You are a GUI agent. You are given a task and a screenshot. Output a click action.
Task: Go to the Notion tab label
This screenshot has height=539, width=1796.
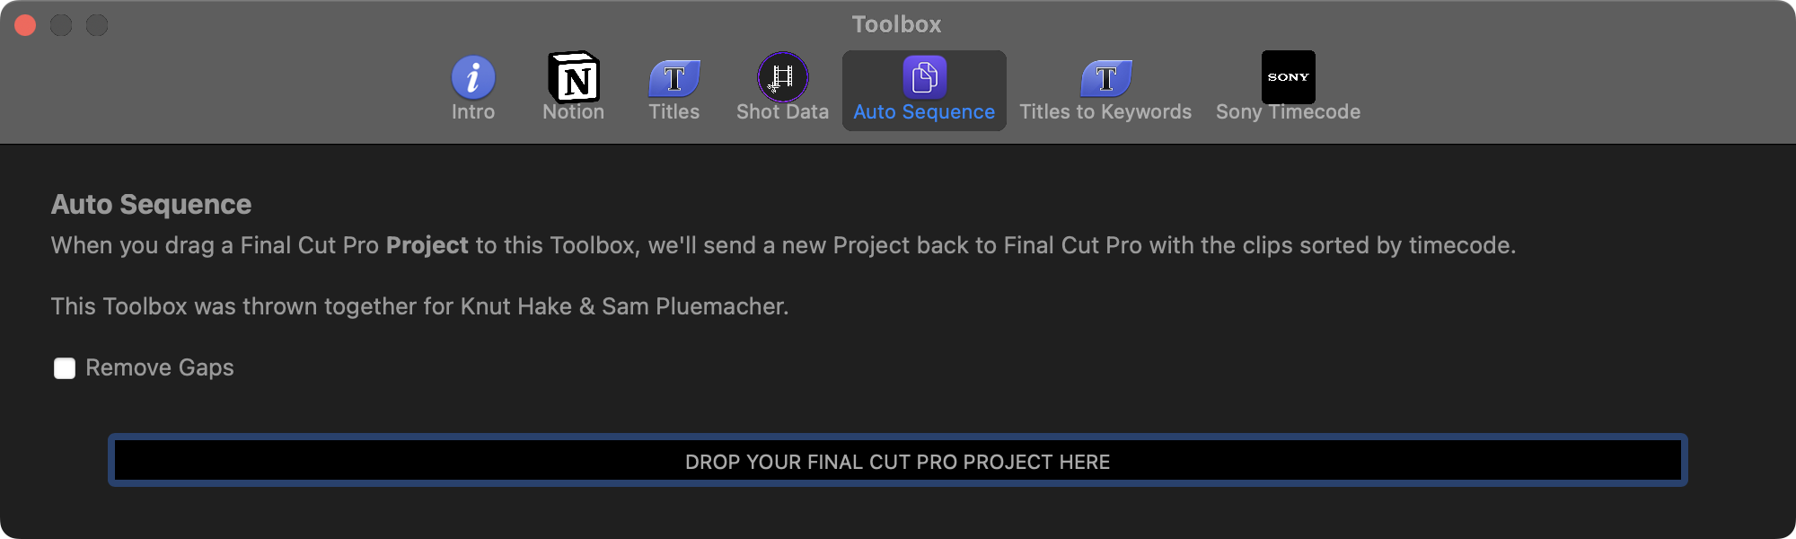tap(574, 112)
